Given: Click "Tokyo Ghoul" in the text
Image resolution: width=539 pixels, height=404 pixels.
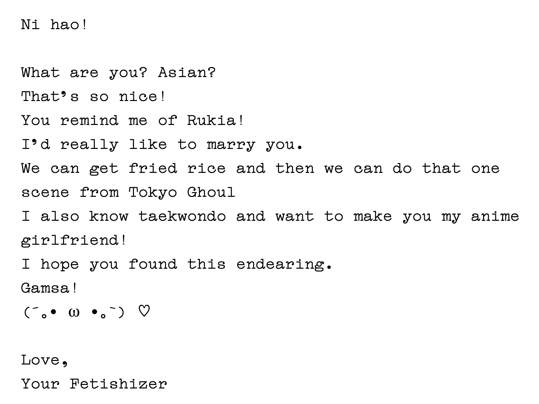Looking at the screenshot, I should click(x=182, y=193).
